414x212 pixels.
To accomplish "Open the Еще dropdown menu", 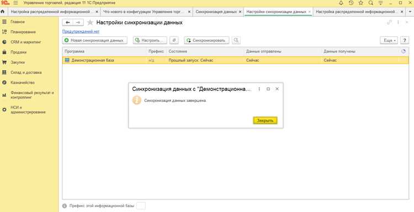I will click(x=389, y=40).
